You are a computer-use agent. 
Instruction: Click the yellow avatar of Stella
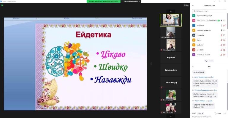point(194,40)
